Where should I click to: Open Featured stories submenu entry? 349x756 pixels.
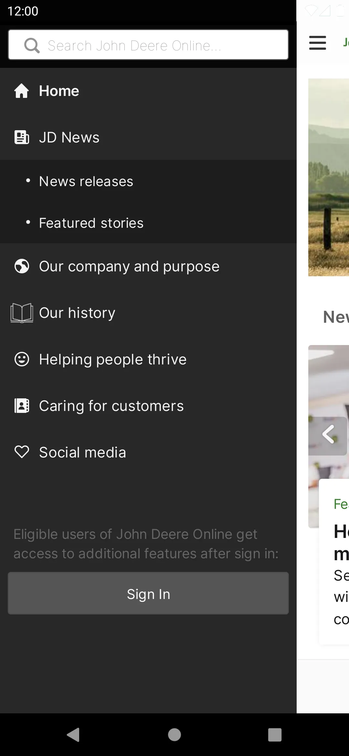tap(148, 223)
